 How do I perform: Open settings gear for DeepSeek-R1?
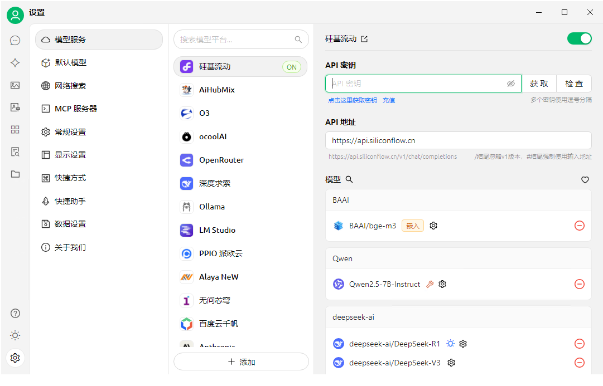coord(463,343)
